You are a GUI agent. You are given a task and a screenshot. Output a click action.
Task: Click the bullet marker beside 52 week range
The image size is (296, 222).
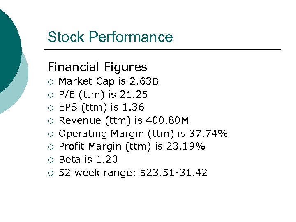[x=50, y=173]
